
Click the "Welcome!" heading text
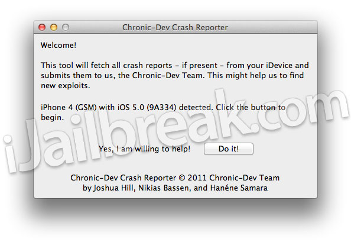click(58, 46)
